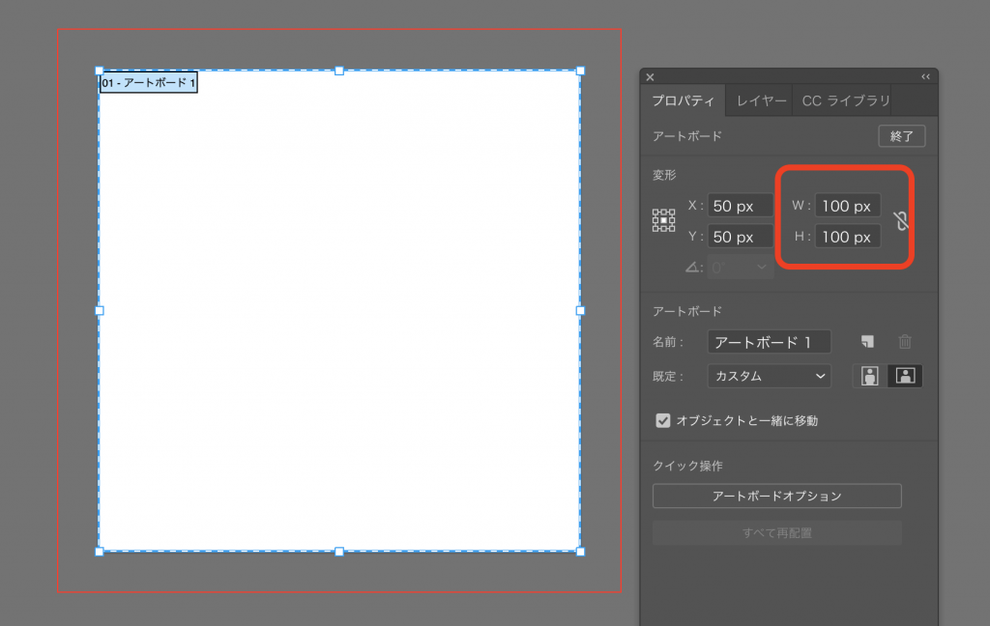Collapse the panel using double-arrow icon
Image resolution: width=990 pixels, height=626 pixels.
[925, 77]
